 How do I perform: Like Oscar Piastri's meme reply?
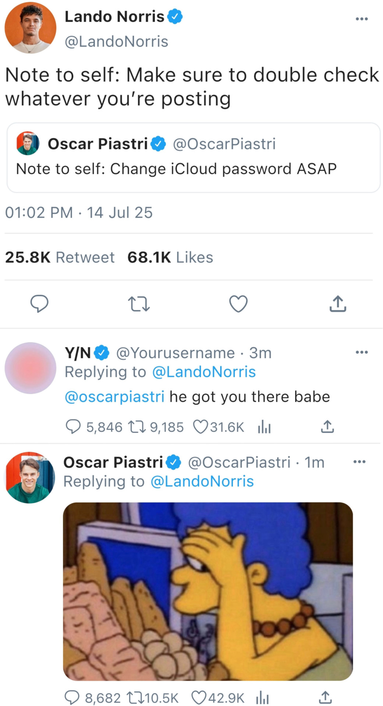pyautogui.click(x=199, y=698)
